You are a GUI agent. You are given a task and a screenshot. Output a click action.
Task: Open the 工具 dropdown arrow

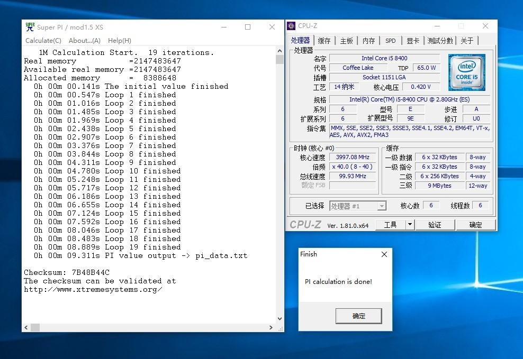click(x=410, y=225)
